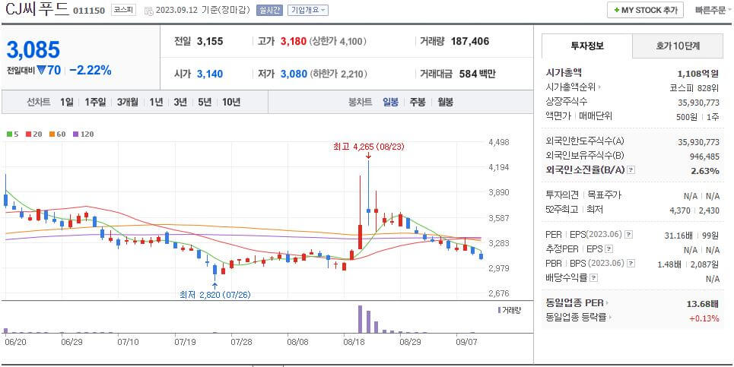Click the 07/10 date label on chart axis
Screen dimensions: 734x367
coord(128,342)
